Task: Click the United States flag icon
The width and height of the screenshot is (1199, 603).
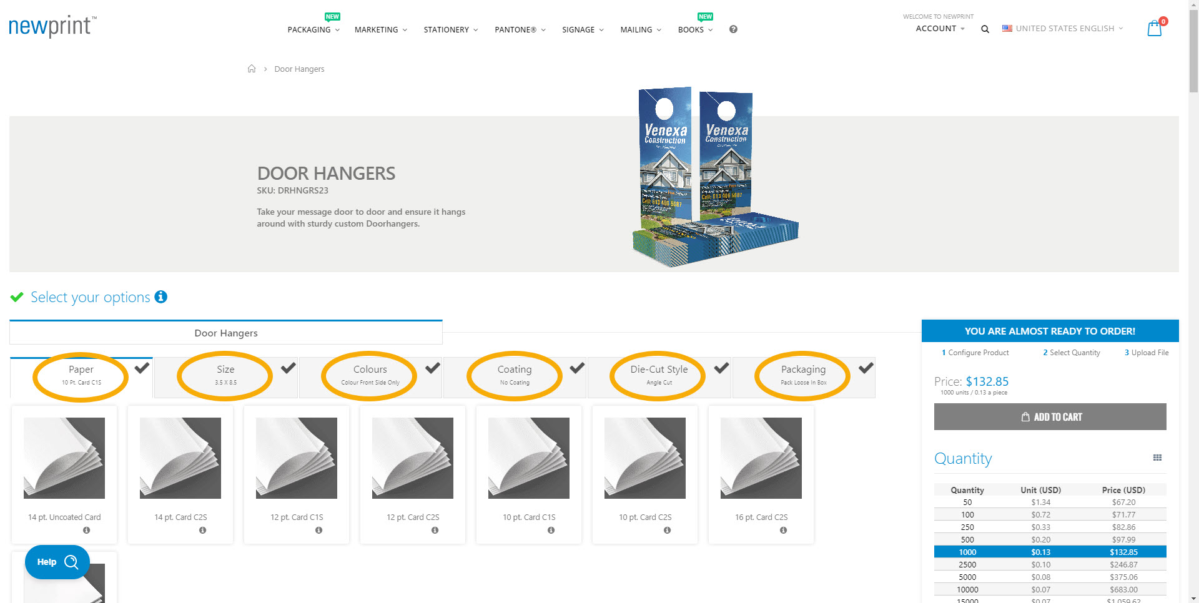Action: tap(1007, 29)
